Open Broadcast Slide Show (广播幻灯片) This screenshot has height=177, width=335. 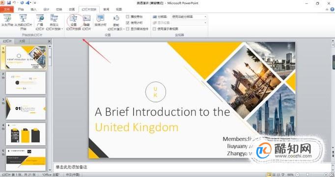(40, 23)
